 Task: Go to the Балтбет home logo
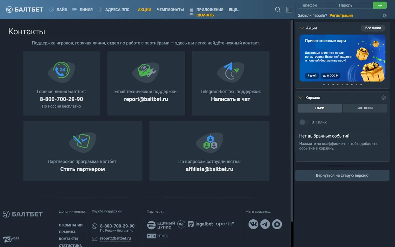coord(25,10)
